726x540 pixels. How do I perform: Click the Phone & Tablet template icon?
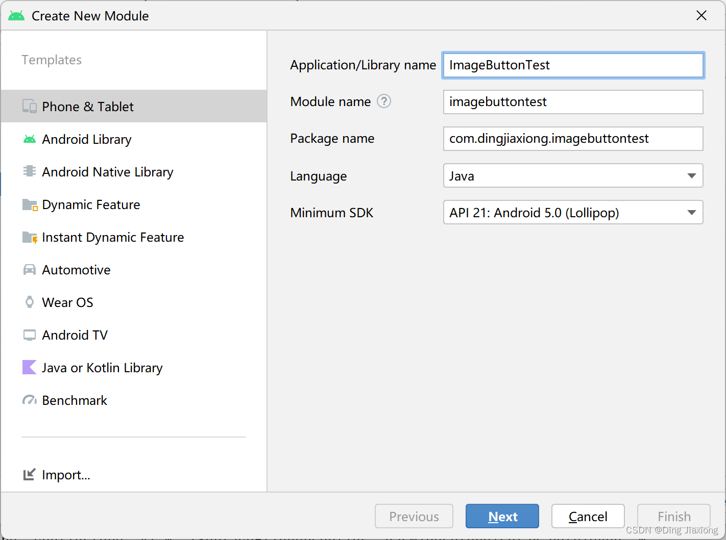30,106
